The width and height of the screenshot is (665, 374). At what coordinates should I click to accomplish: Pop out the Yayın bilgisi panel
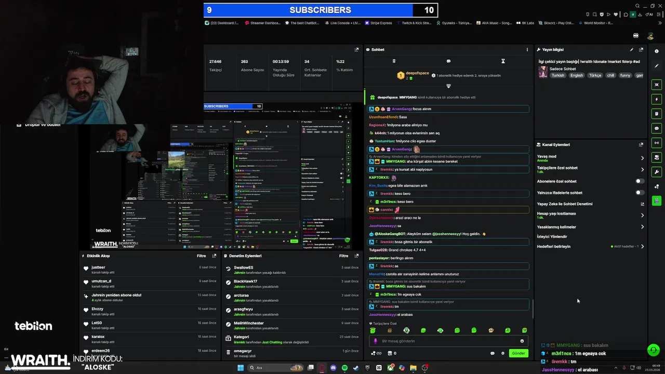[641, 50]
